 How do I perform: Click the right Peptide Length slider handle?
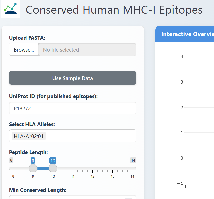click(53, 168)
